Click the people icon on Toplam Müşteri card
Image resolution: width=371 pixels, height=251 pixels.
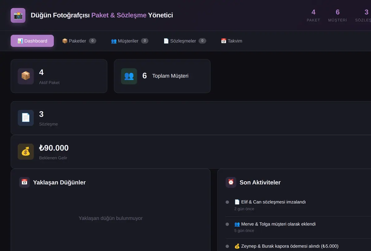click(x=129, y=76)
